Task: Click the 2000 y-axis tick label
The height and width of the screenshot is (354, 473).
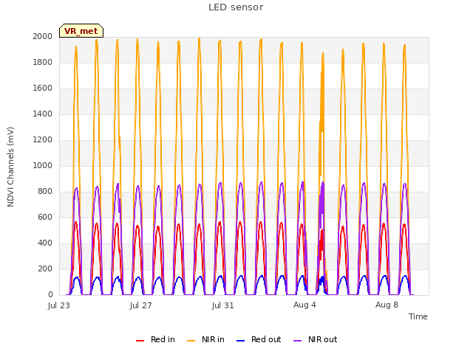Action: 43,36
